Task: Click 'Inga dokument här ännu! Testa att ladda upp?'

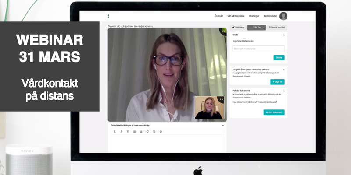Action: (x=255, y=102)
